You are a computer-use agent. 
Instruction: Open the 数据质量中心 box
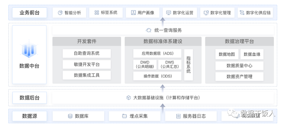click(x=239, y=66)
